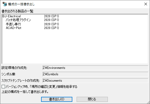Click the dialog resize grip corner
Screen dimensions: 150x104
[x=148, y=102]
